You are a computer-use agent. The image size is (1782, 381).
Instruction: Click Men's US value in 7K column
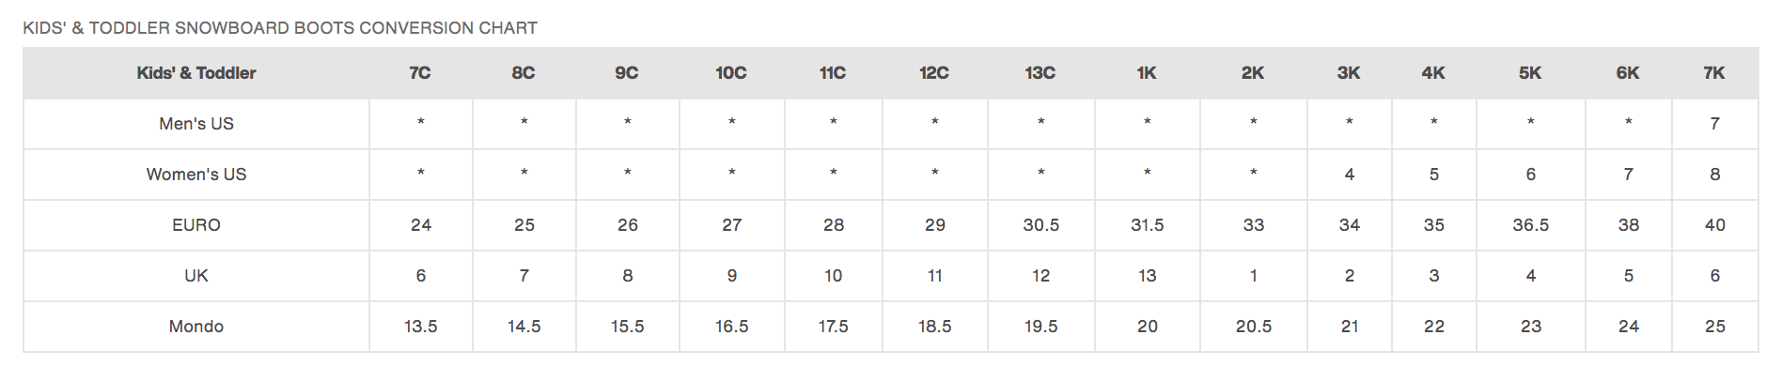pyautogui.click(x=1714, y=124)
